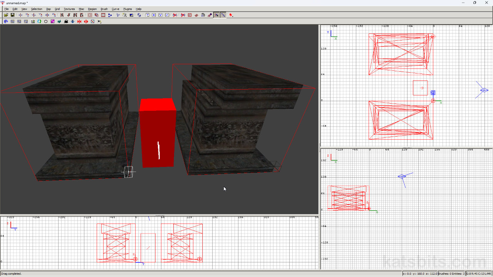Viewport: 493px width, 277px height.
Task: Flip the selection along the X axis
Action: (20, 15)
